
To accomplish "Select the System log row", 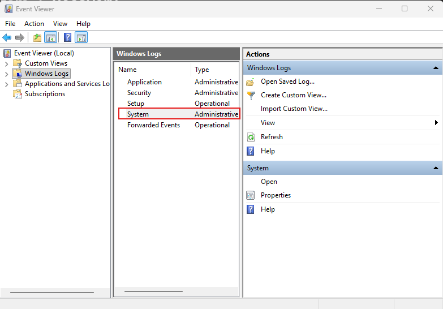I will click(x=179, y=114).
